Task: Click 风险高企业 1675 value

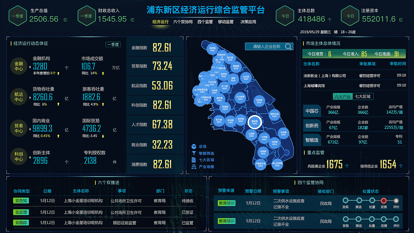Action: [334, 164]
